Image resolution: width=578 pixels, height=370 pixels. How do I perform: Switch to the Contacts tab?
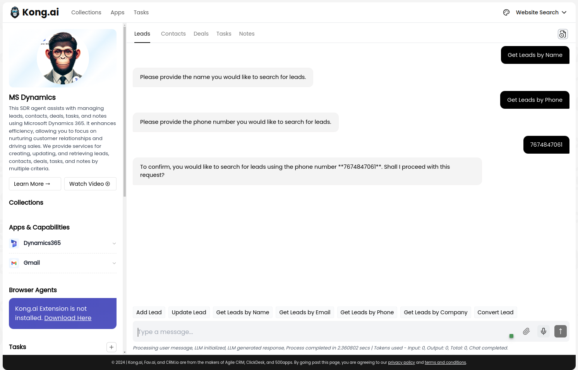[173, 34]
